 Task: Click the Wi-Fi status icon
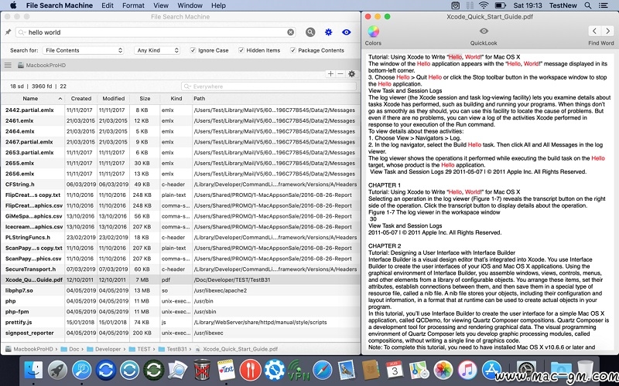click(484, 5)
